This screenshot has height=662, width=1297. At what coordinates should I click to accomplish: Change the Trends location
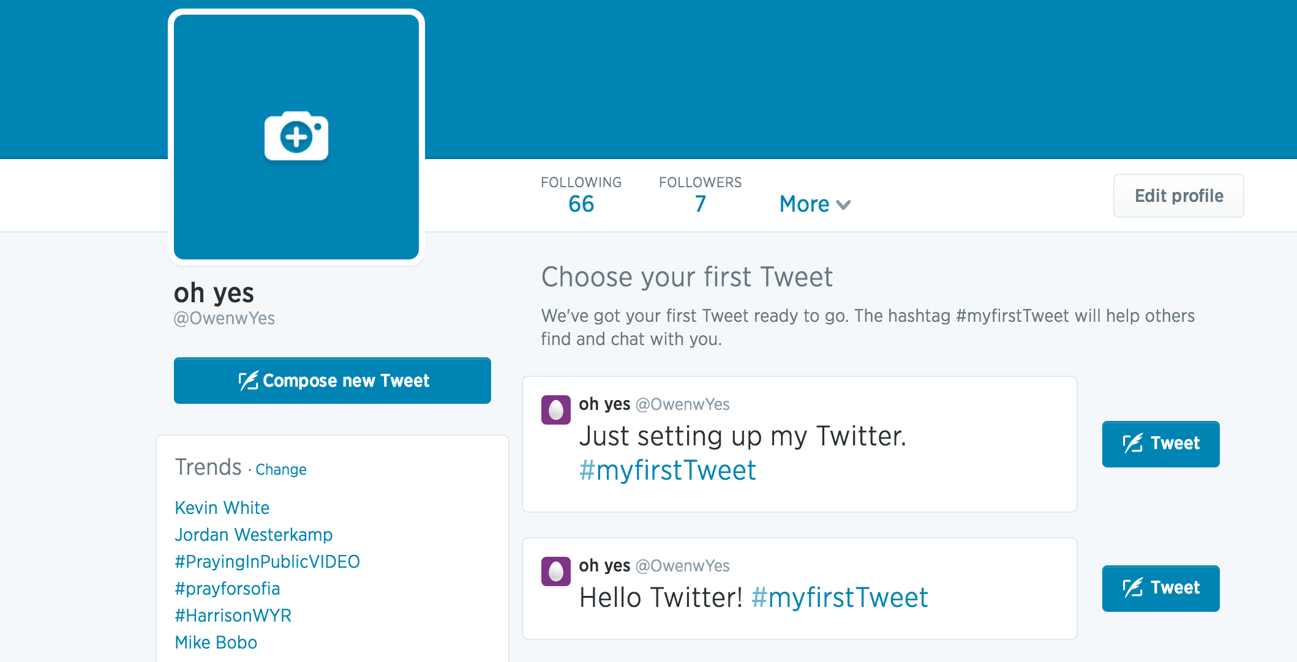(x=281, y=469)
